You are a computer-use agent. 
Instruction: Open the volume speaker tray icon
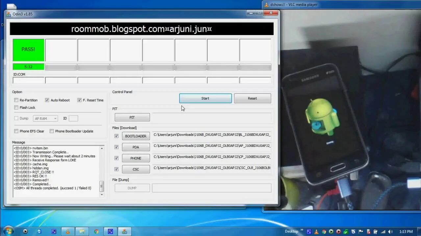point(390,231)
